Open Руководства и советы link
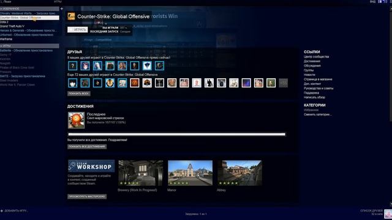The height and width of the screenshot is (220, 392). (x=318, y=88)
